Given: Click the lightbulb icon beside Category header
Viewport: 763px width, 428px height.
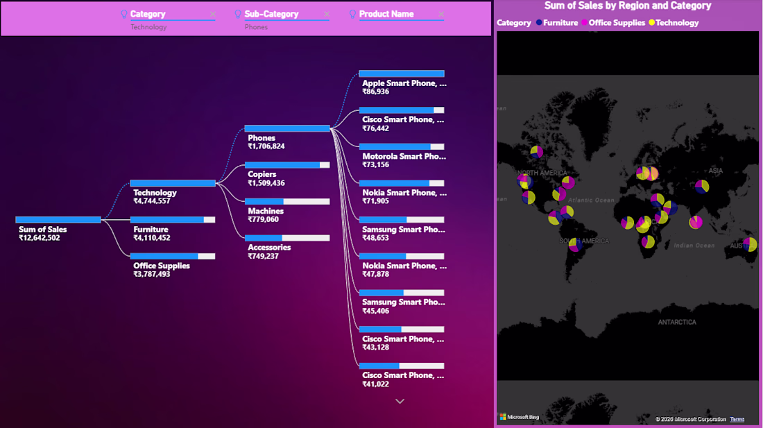Looking at the screenshot, I should [x=124, y=14].
